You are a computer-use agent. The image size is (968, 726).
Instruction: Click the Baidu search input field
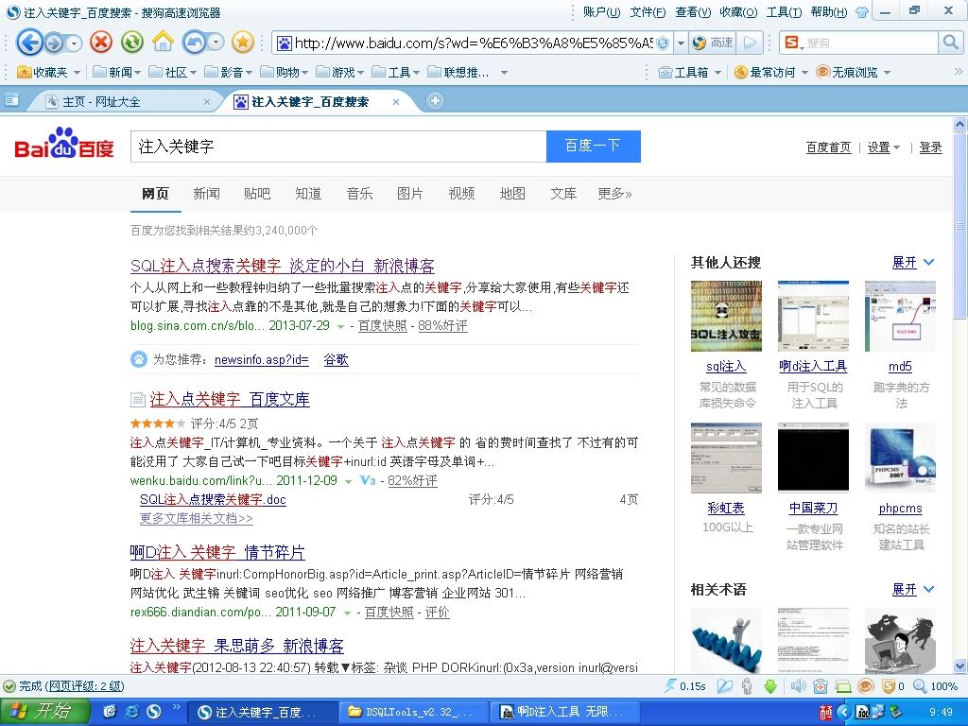(x=338, y=147)
